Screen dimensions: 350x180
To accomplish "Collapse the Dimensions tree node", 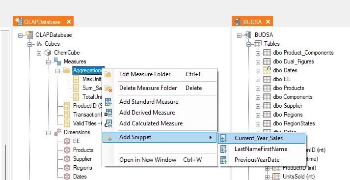I will (x=48, y=133).
